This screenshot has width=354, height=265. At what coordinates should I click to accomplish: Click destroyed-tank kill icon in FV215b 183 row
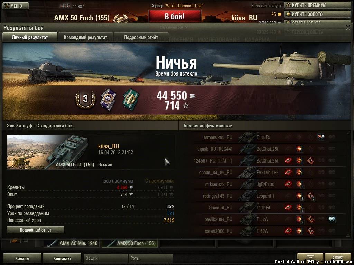288,173
